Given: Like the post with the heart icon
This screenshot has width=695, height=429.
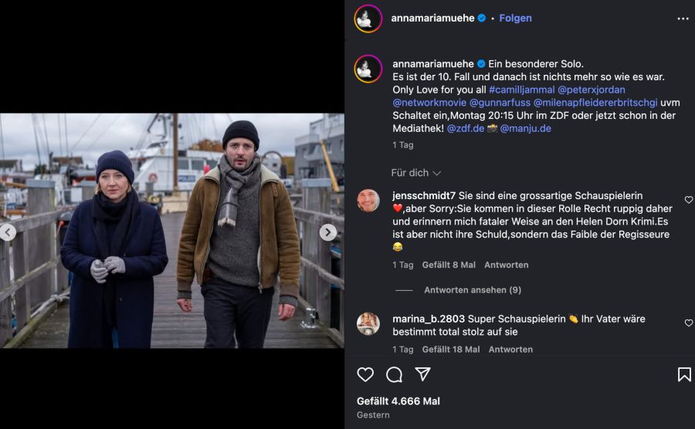Looking at the screenshot, I should [365, 374].
